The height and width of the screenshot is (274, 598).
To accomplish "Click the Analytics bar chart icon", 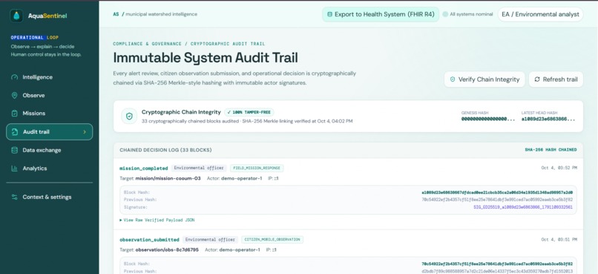I will pos(15,169).
